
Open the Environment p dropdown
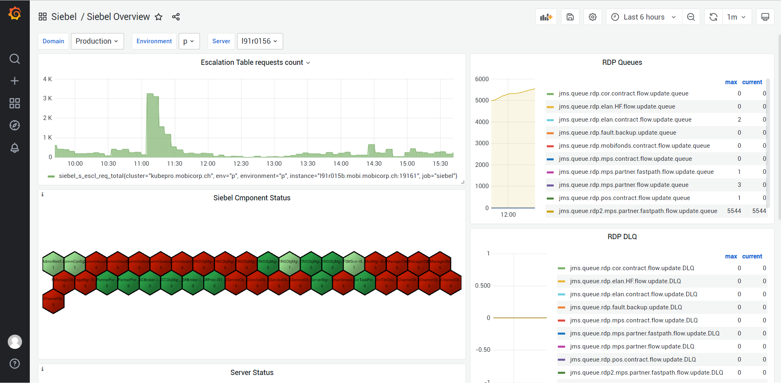[189, 41]
